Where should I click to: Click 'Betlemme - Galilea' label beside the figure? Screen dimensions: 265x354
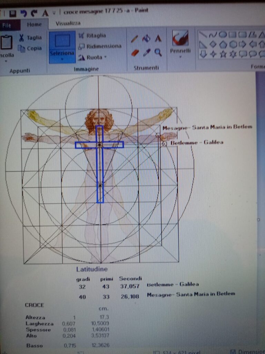[197, 142]
